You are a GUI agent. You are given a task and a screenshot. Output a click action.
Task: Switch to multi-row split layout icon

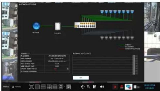point(55,87)
